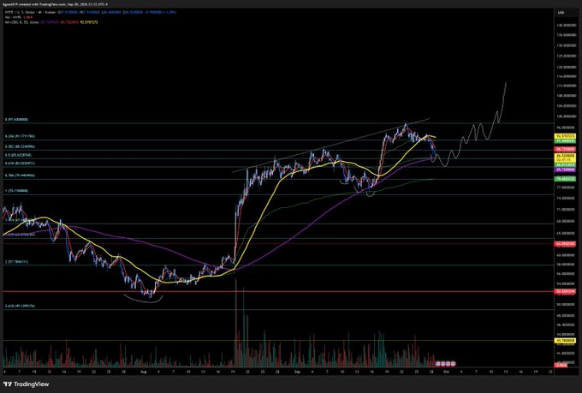
Task: Click the purple MA value in indicator legend
Action: pos(49,22)
